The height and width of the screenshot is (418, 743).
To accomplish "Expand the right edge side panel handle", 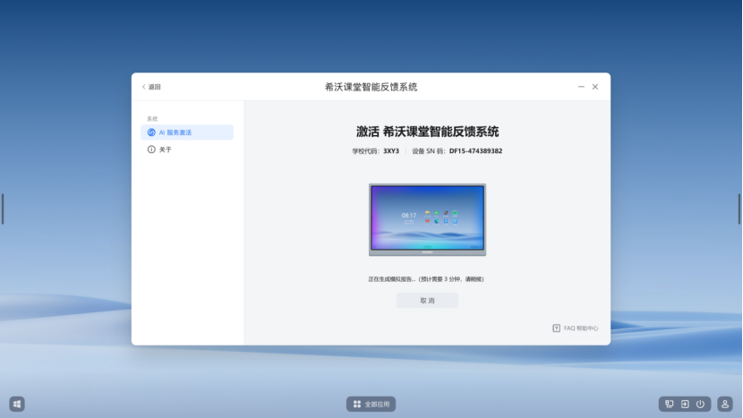I will 739,209.
